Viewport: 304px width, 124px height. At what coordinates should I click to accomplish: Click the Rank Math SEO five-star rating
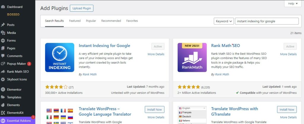pos(189,87)
